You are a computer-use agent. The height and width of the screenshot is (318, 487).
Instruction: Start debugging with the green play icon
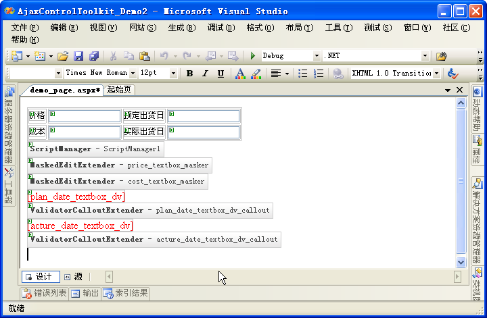(253, 56)
